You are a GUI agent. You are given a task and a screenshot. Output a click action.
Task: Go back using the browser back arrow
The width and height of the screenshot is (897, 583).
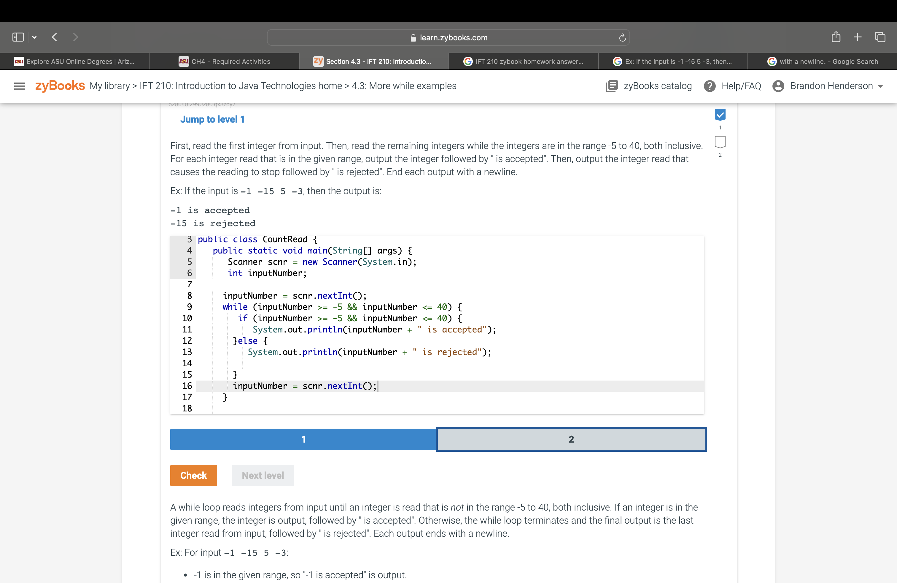click(x=55, y=37)
